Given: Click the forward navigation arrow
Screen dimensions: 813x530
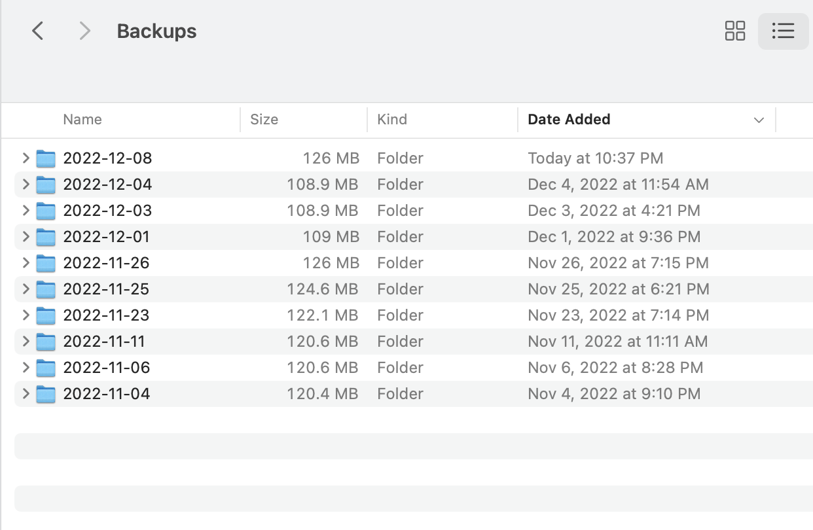Looking at the screenshot, I should pyautogui.click(x=84, y=31).
